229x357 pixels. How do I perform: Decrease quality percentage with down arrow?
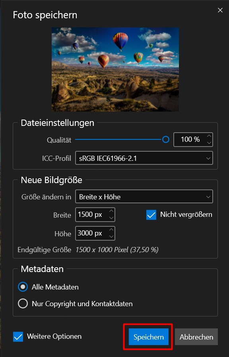(x=209, y=143)
